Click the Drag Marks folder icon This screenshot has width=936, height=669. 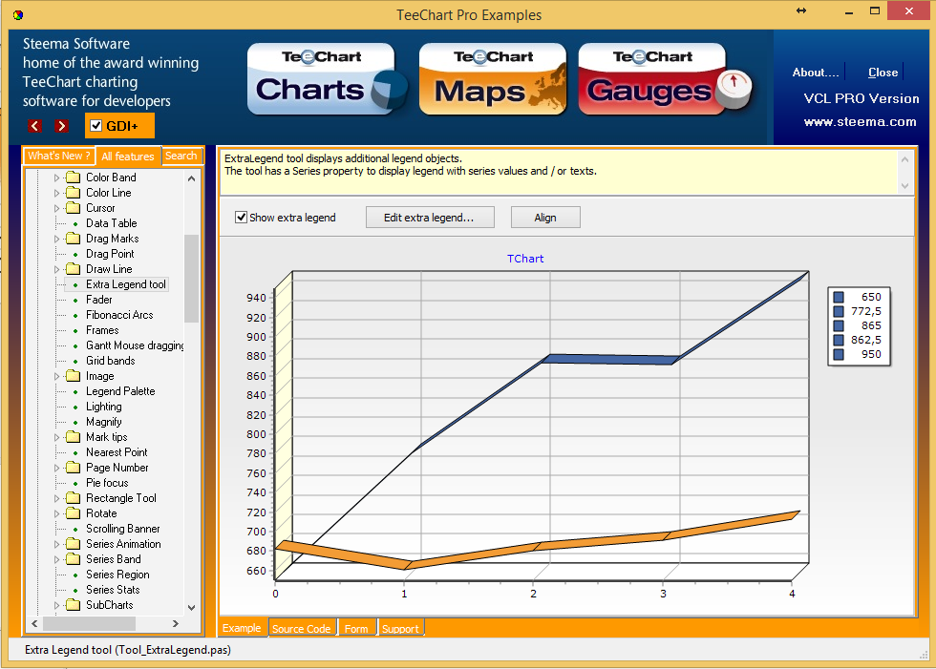73,239
